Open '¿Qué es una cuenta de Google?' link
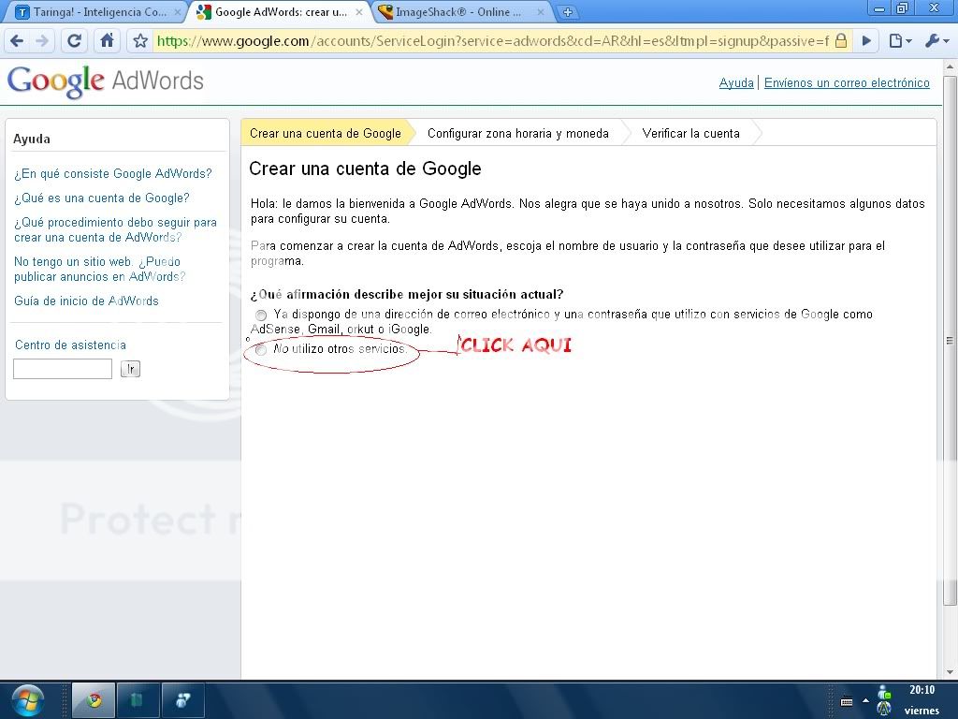 point(102,198)
